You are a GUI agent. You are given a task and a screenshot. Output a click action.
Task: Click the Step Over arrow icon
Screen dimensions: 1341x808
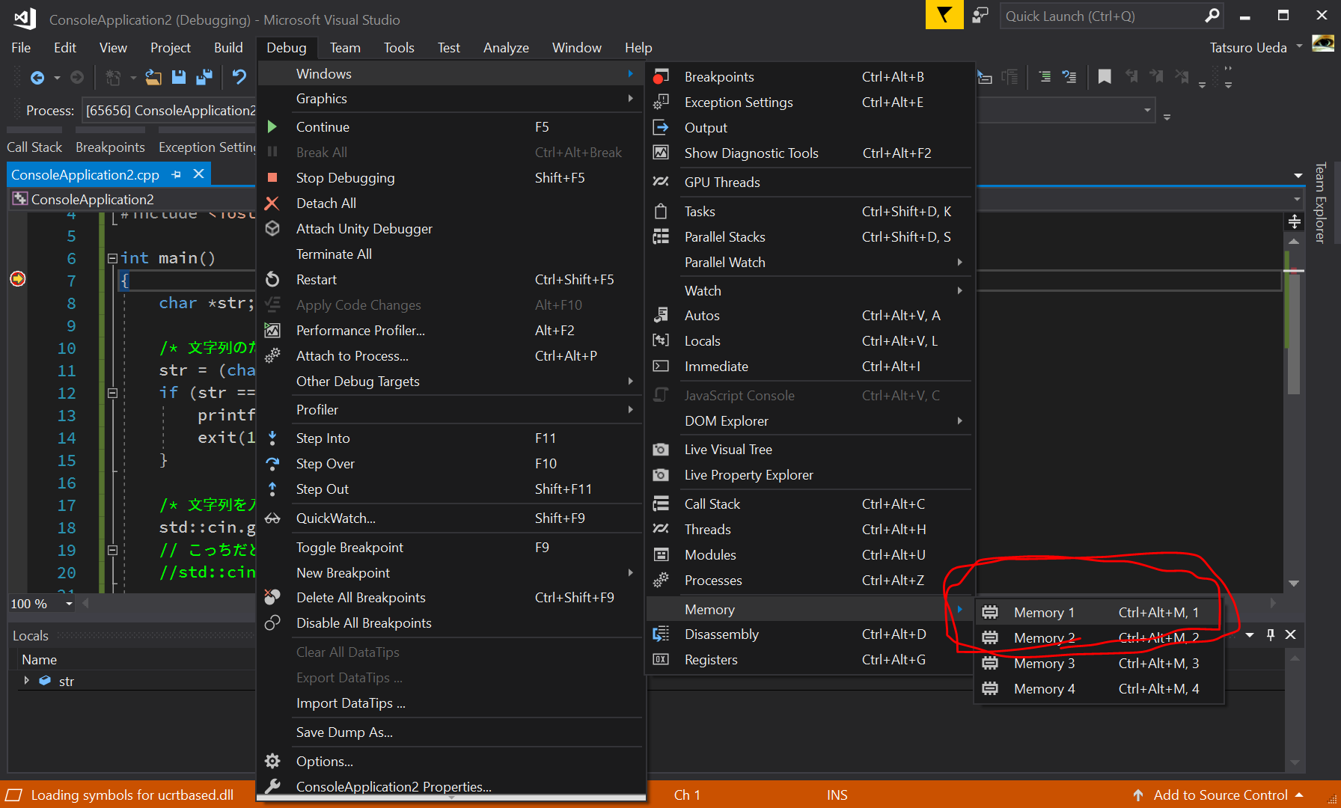pyautogui.click(x=272, y=464)
